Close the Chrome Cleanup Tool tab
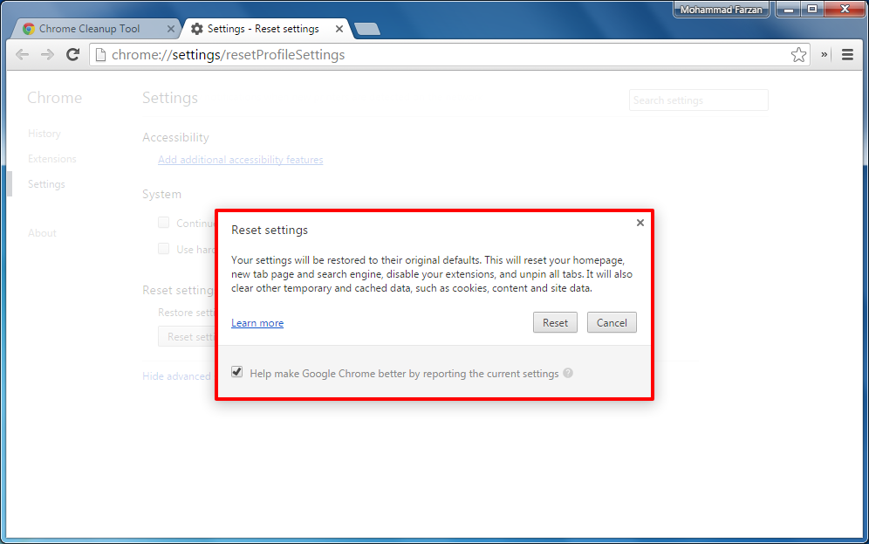The width and height of the screenshot is (869, 544). pos(171,29)
